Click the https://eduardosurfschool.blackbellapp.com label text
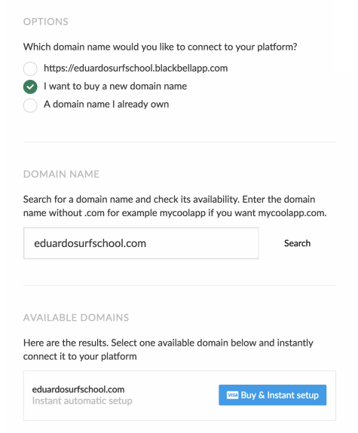The height and width of the screenshot is (433, 358). (x=136, y=69)
